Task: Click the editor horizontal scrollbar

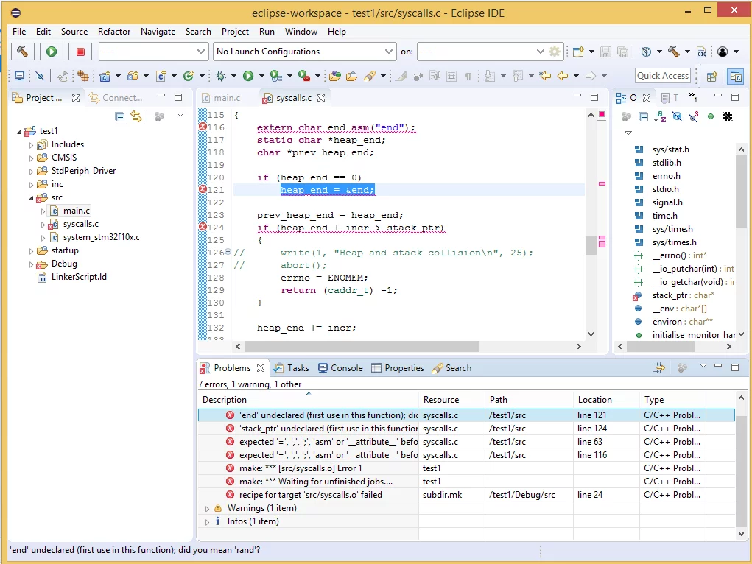Action: point(361,346)
